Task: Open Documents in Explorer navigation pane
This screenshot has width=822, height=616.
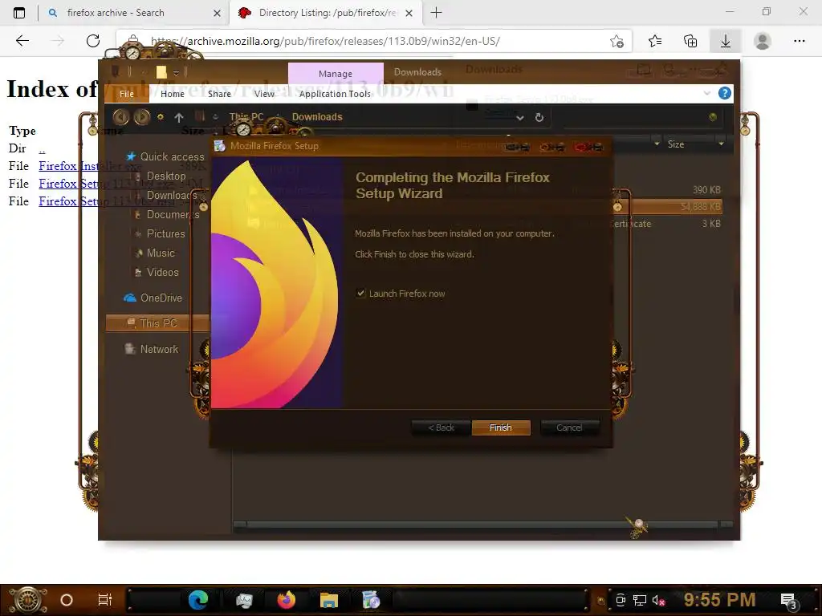Action: 173,215
